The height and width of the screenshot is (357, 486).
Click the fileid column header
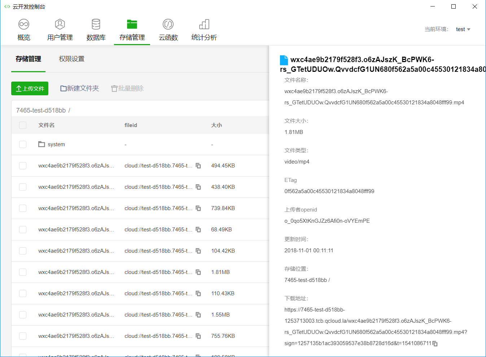[x=131, y=125]
